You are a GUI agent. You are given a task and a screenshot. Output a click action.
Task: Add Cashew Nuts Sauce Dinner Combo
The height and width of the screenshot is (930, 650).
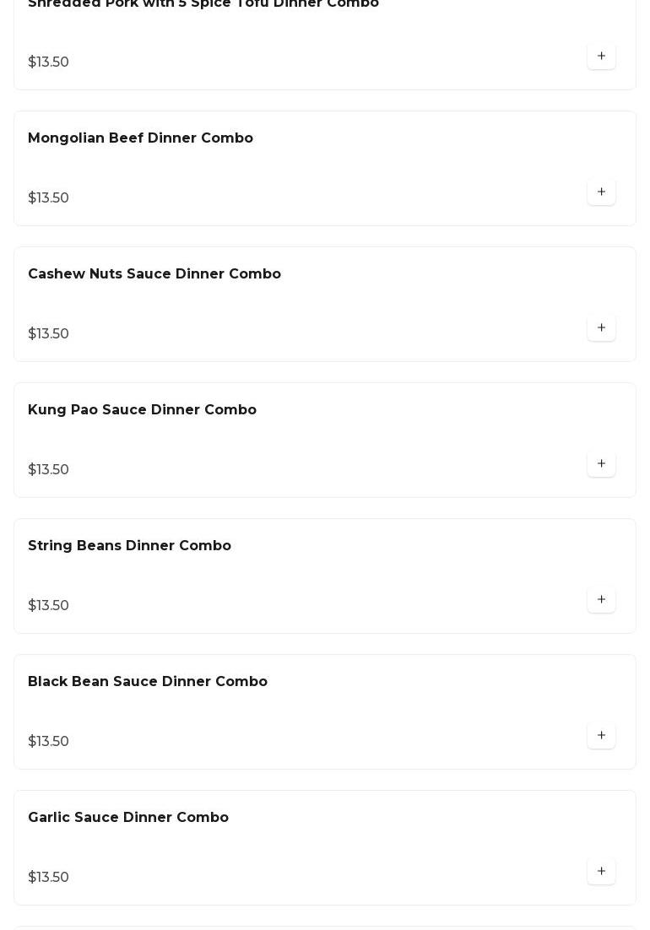pyautogui.click(x=601, y=328)
